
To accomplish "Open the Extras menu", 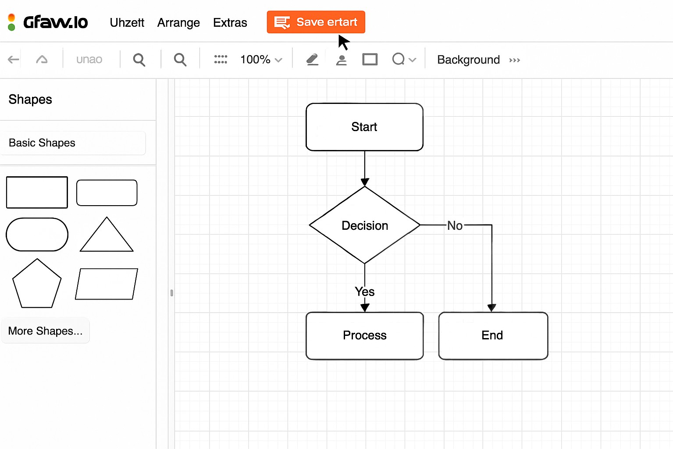I will 230,22.
